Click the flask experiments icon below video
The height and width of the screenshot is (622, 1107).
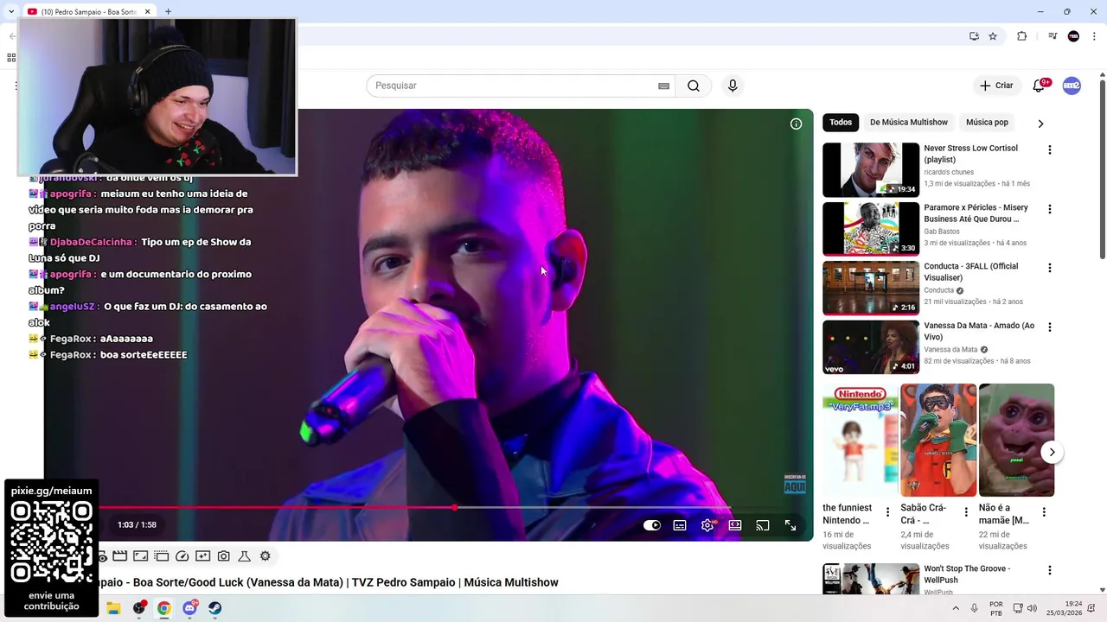click(245, 556)
